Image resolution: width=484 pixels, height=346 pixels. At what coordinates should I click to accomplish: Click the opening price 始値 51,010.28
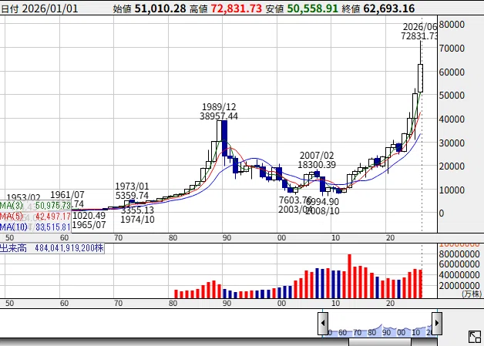[x=150, y=8]
